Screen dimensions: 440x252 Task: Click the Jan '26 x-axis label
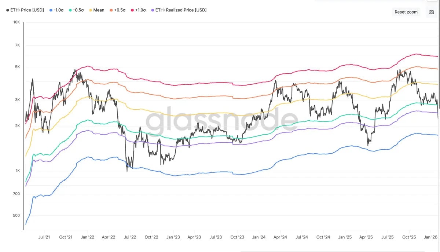click(x=430, y=237)
